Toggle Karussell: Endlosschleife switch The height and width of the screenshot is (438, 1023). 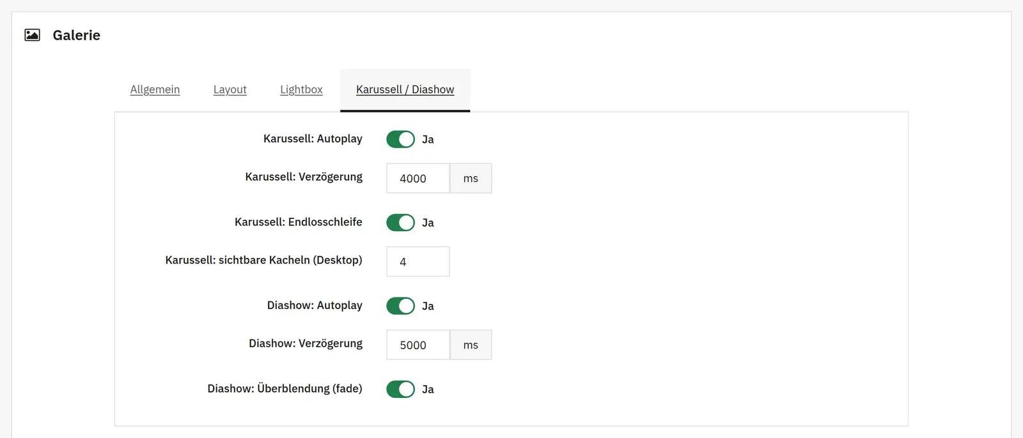click(x=401, y=222)
